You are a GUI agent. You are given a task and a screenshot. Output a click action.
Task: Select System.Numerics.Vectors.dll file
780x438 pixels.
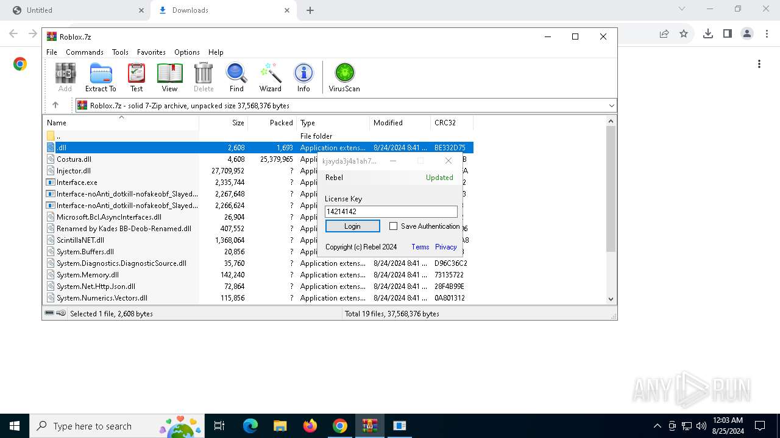pyautogui.click(x=102, y=298)
